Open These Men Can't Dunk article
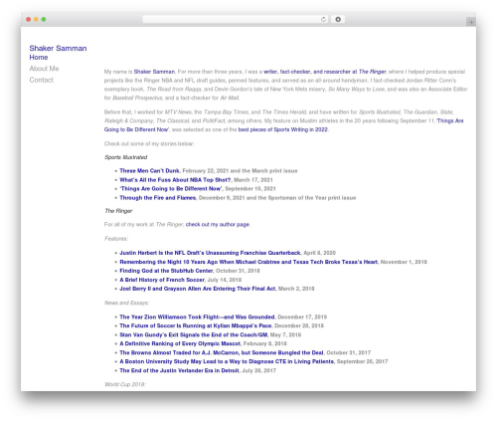 coord(149,171)
